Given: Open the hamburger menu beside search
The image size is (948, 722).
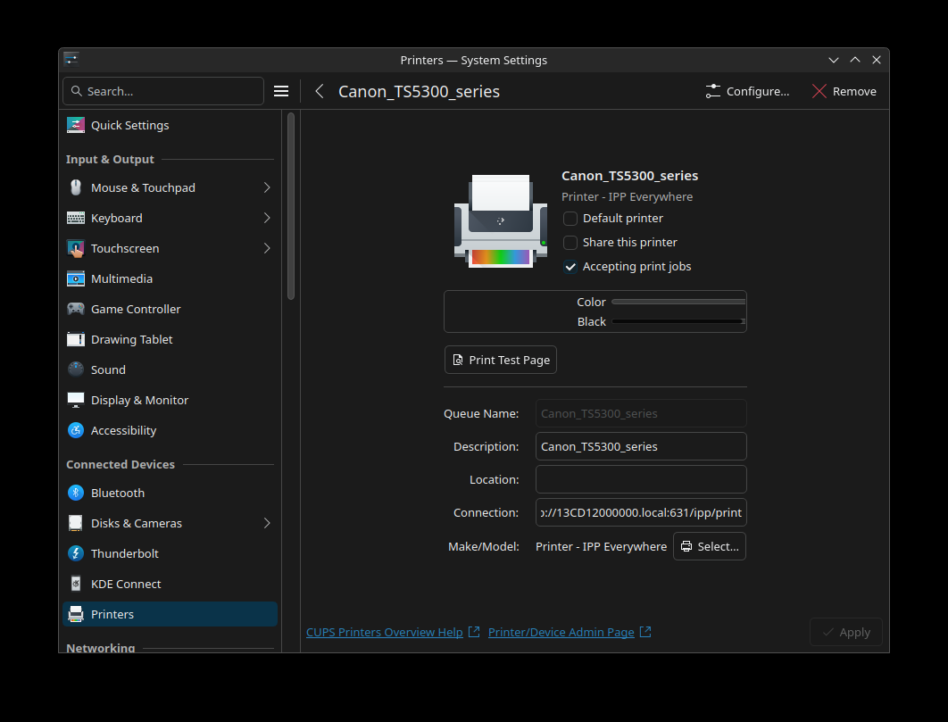Looking at the screenshot, I should [281, 91].
